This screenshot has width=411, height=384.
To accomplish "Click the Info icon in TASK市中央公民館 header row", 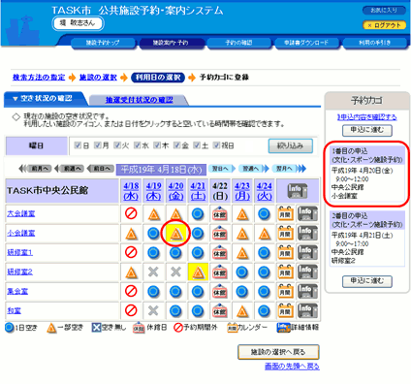I will tap(298, 191).
